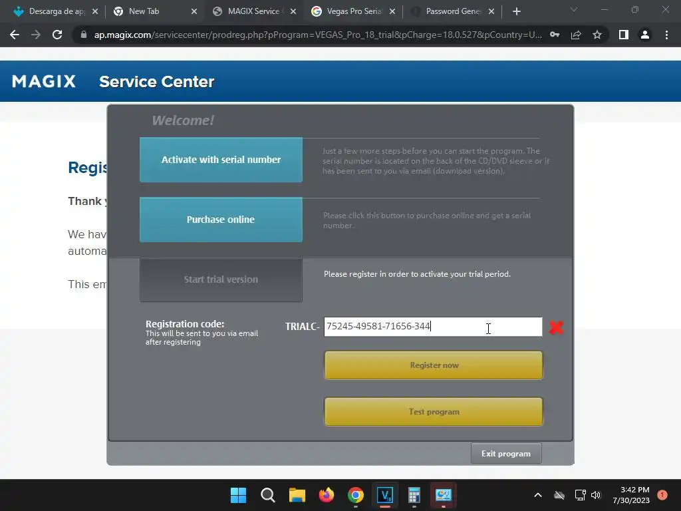Open a new browser tab

[x=516, y=11]
